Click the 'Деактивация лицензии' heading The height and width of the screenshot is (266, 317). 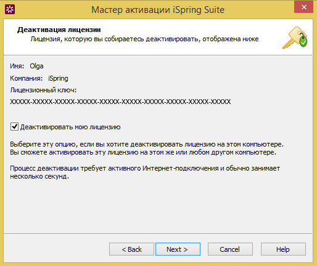59,30
